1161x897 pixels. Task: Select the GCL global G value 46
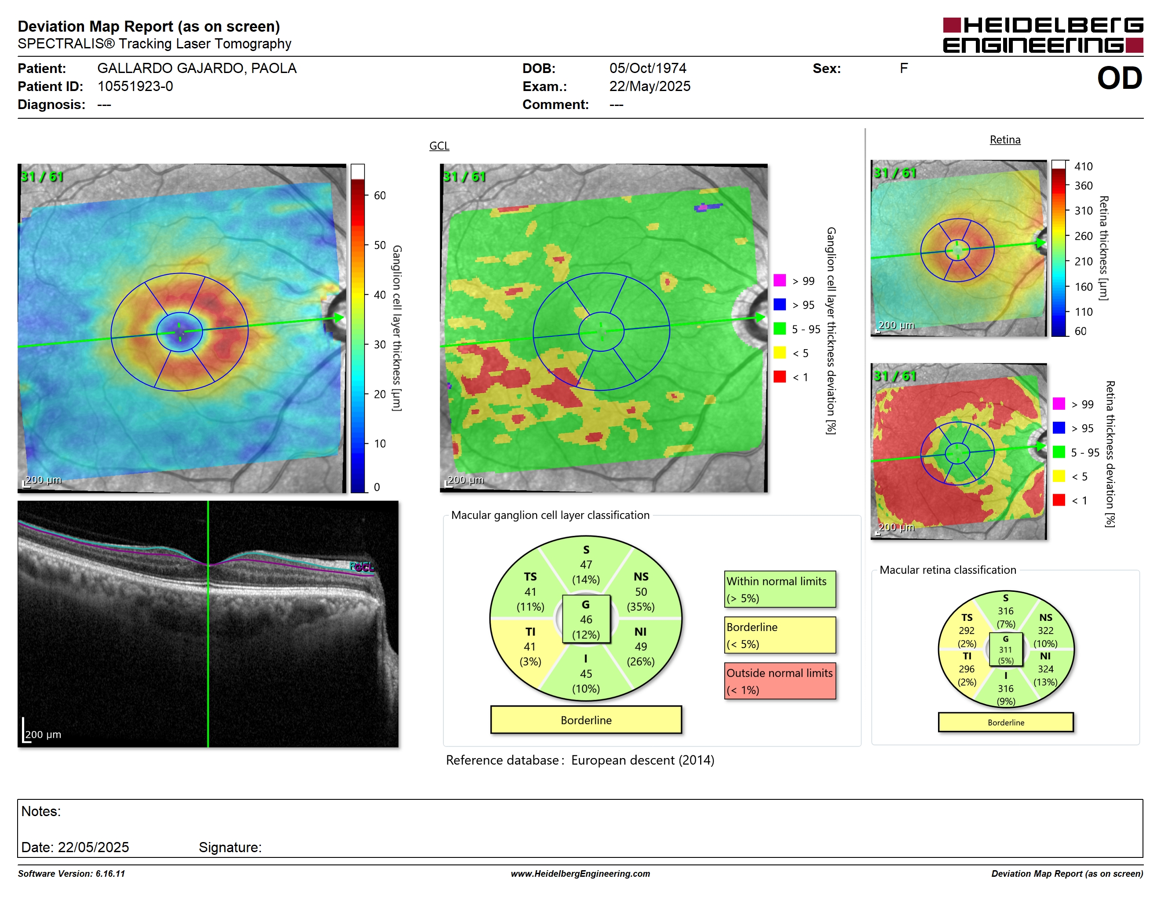pyautogui.click(x=586, y=620)
